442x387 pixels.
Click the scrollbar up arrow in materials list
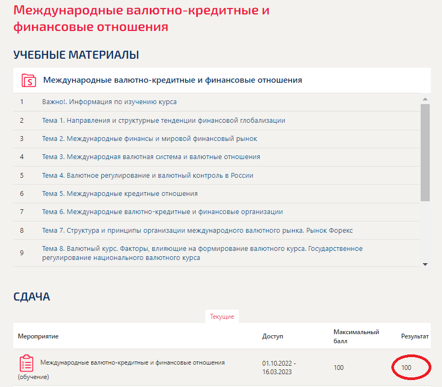(x=425, y=99)
